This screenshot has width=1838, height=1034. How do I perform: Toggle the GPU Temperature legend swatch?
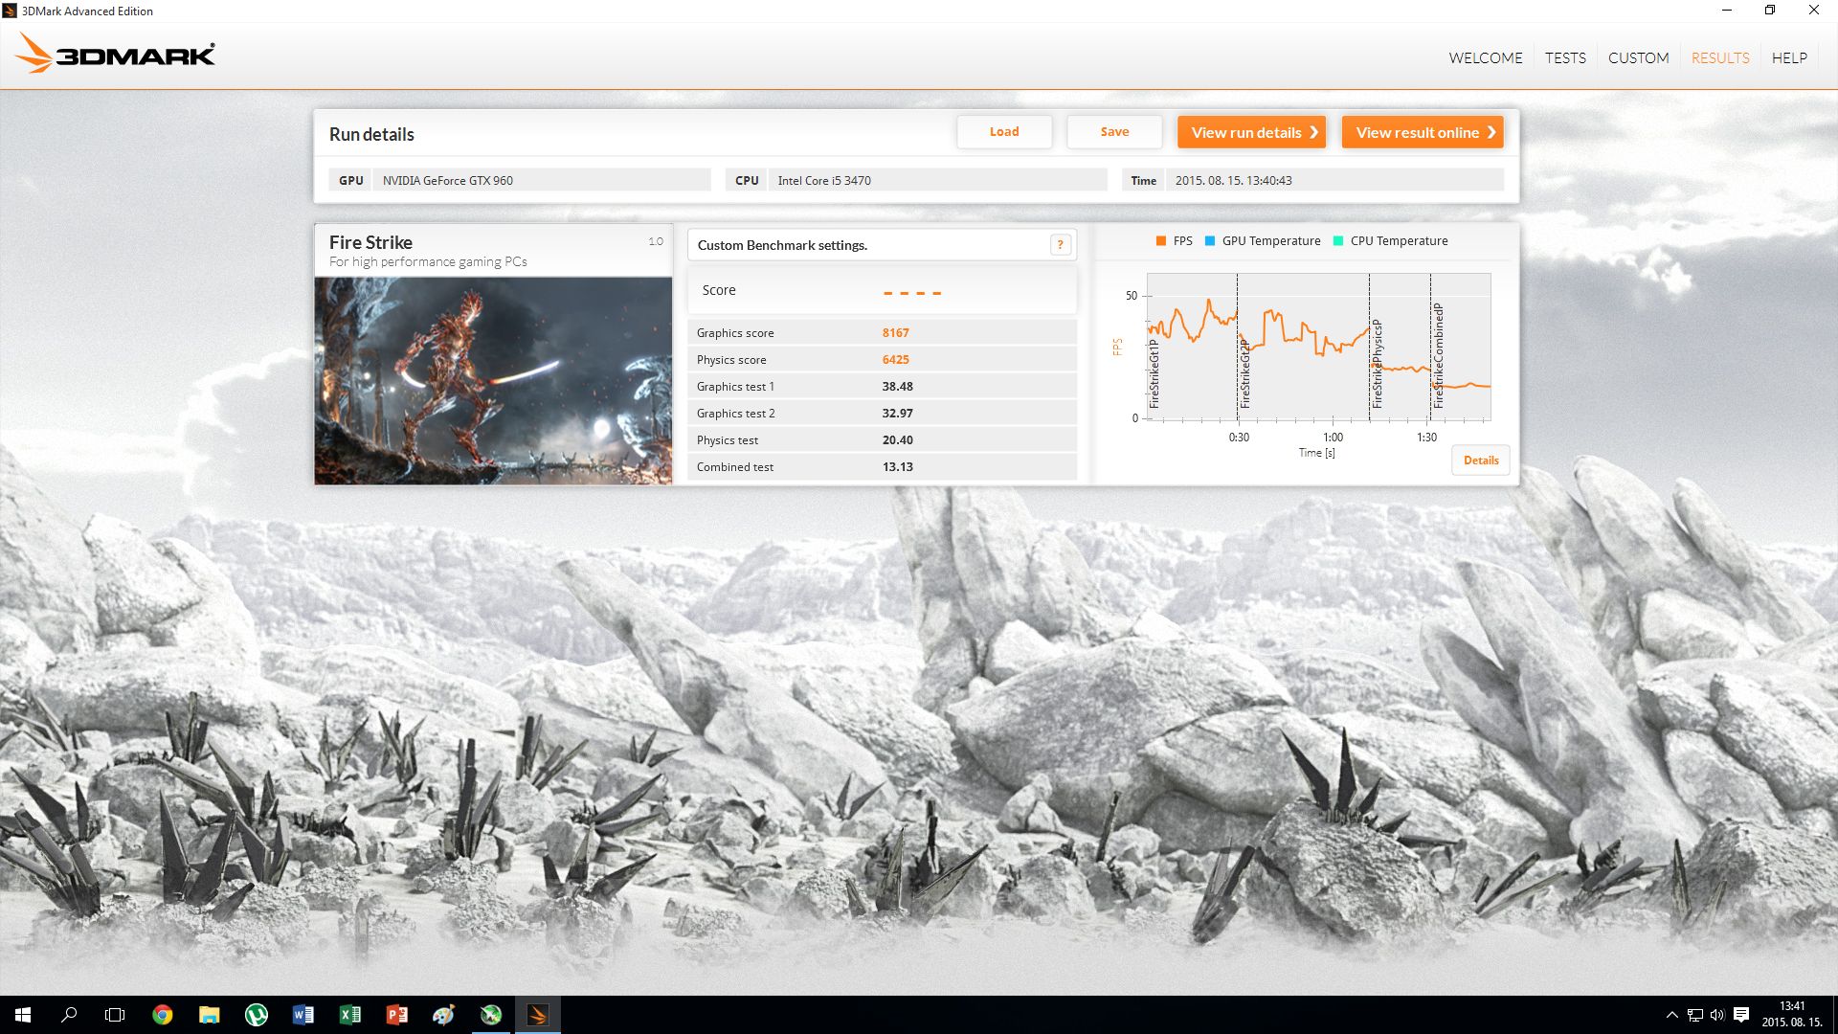coord(1209,241)
